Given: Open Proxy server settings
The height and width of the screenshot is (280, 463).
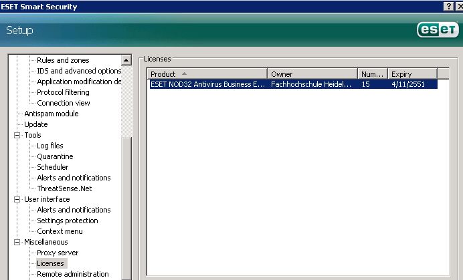Looking at the screenshot, I should (58, 253).
